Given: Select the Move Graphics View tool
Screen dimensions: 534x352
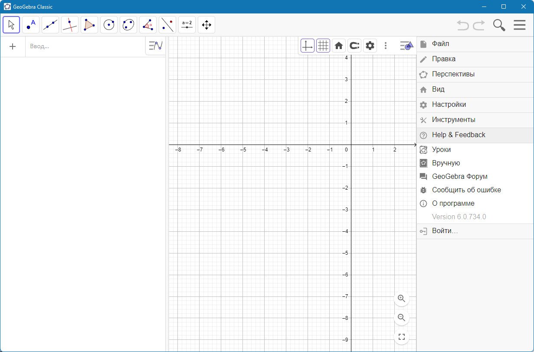Looking at the screenshot, I should point(206,25).
